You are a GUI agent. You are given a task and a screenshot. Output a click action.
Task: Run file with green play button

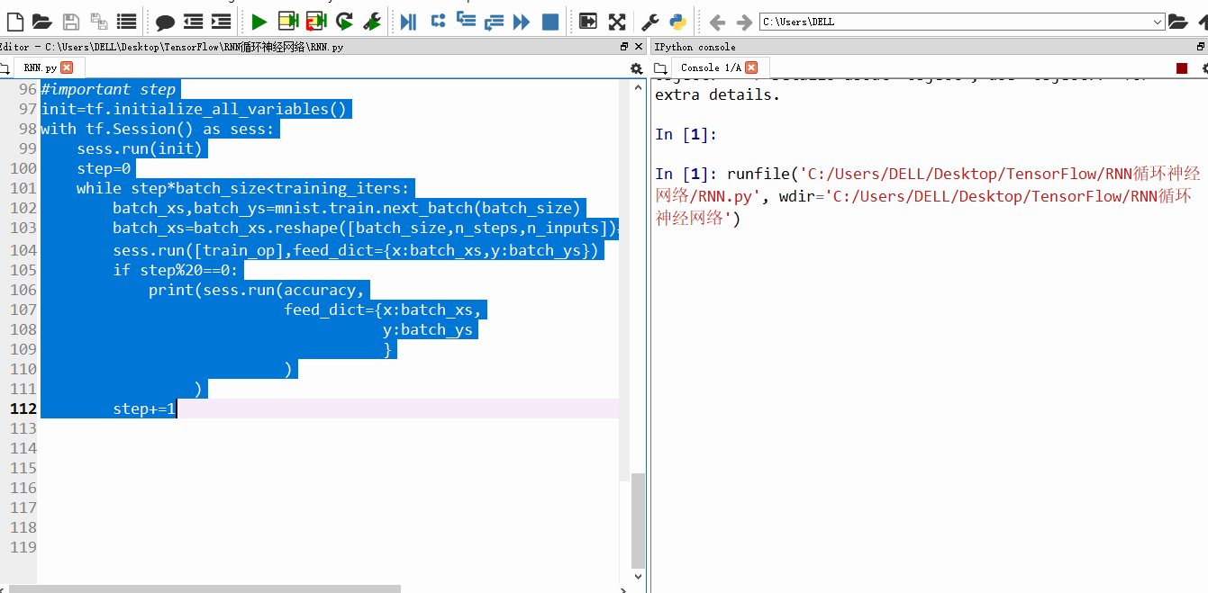click(x=259, y=22)
